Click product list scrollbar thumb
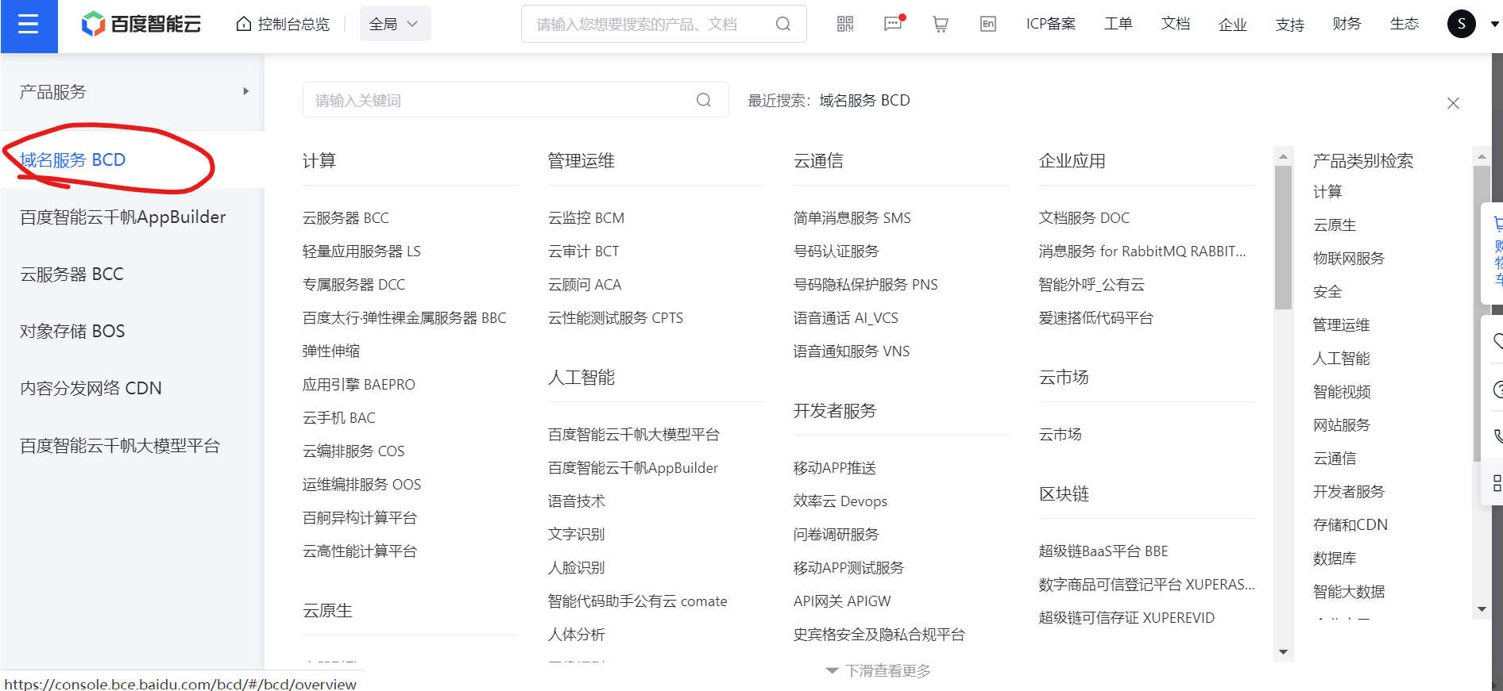 pyautogui.click(x=1283, y=236)
